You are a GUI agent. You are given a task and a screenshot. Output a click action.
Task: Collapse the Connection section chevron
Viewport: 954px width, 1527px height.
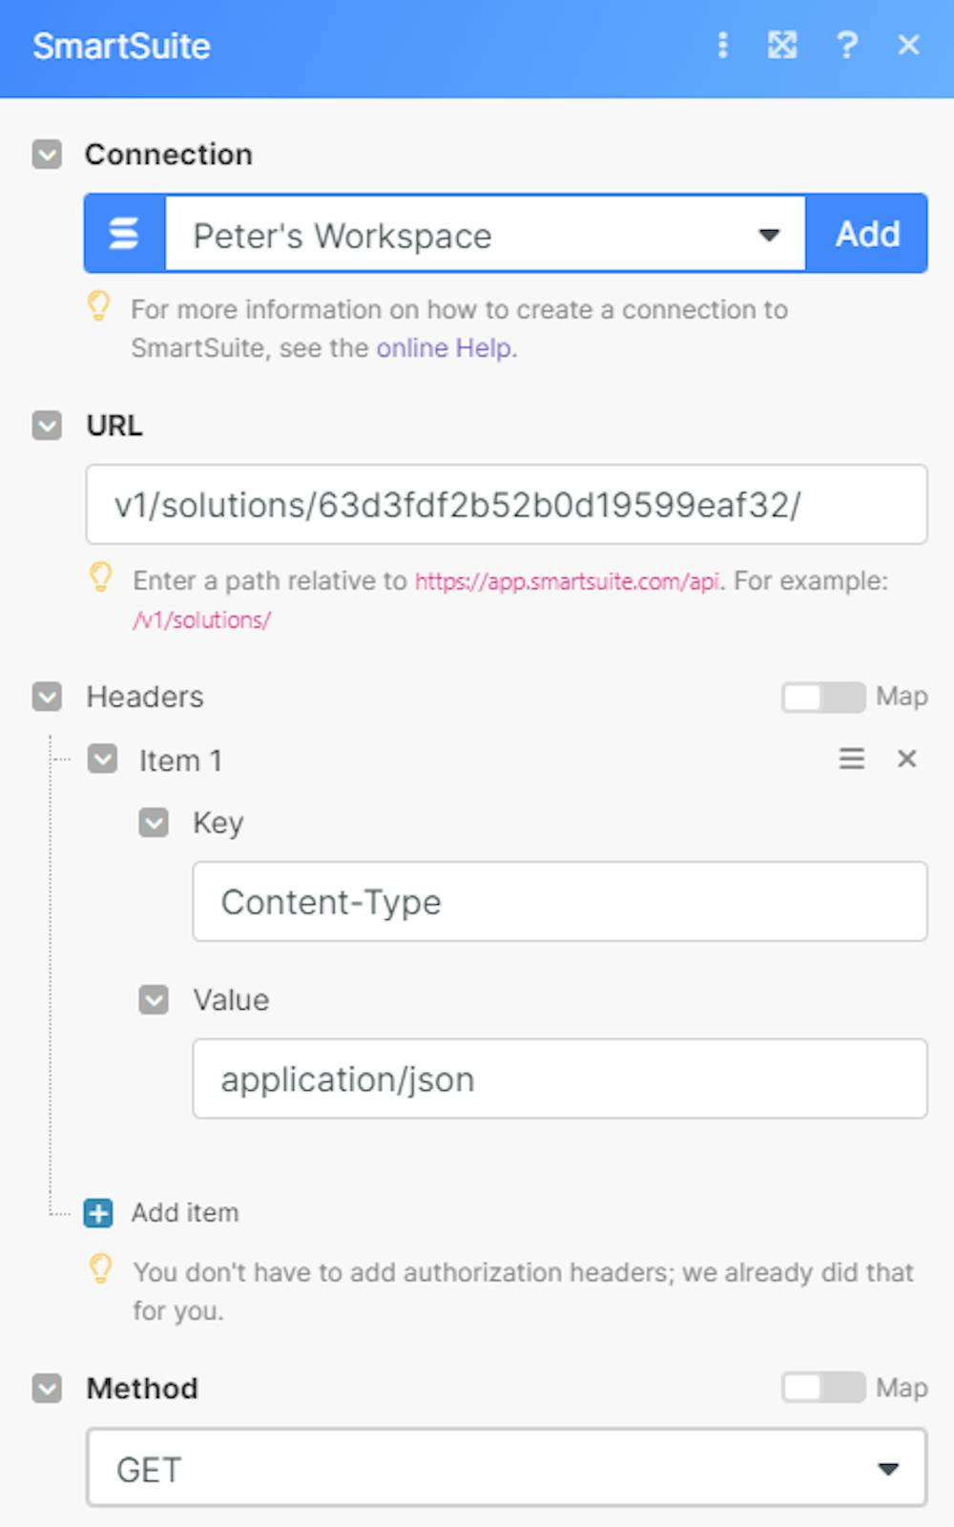[47, 155]
